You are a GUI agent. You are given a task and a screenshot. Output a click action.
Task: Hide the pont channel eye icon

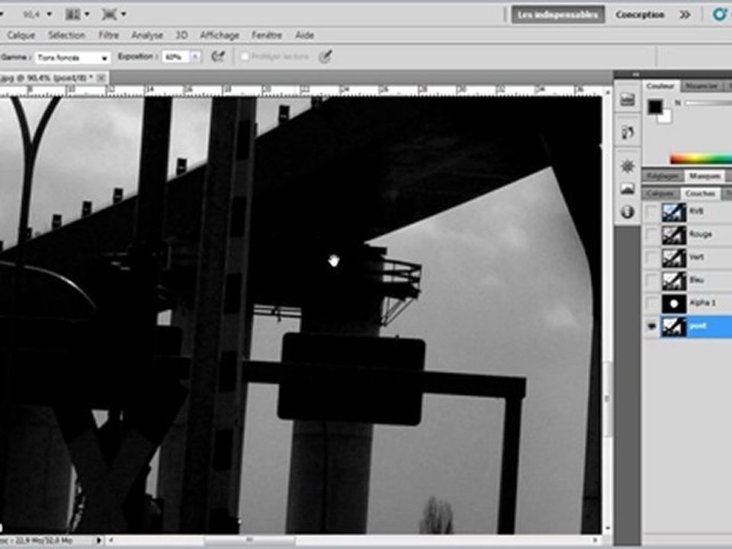(651, 327)
